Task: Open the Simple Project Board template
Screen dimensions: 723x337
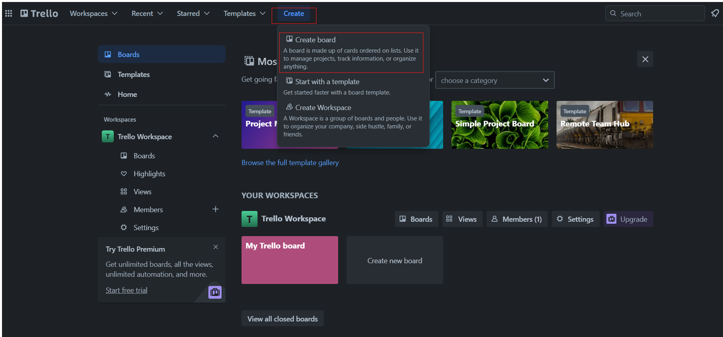Action: coord(500,125)
